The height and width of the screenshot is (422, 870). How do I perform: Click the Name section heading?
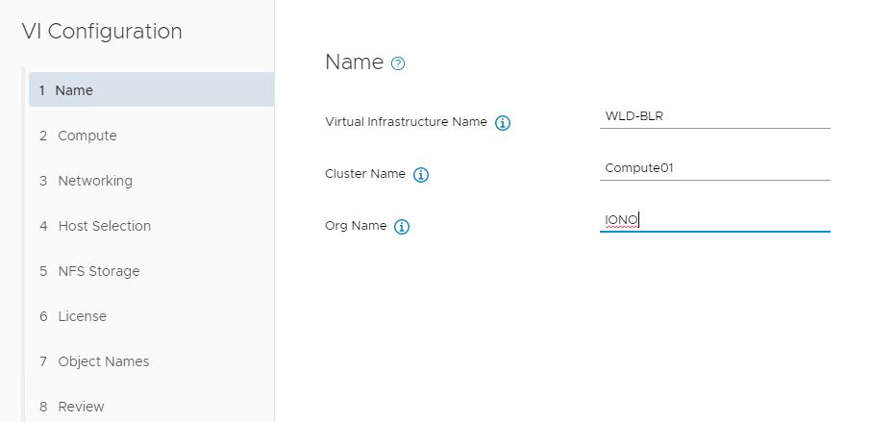tap(354, 62)
